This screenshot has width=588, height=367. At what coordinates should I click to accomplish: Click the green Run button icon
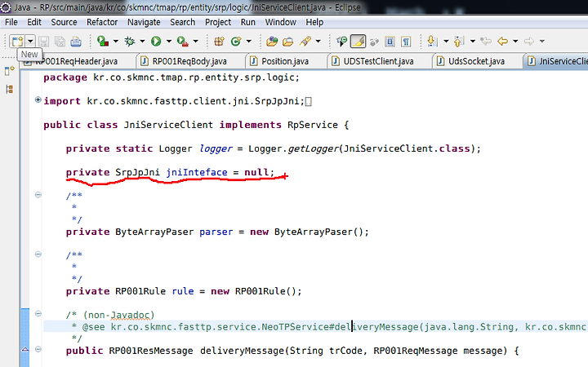(x=156, y=42)
